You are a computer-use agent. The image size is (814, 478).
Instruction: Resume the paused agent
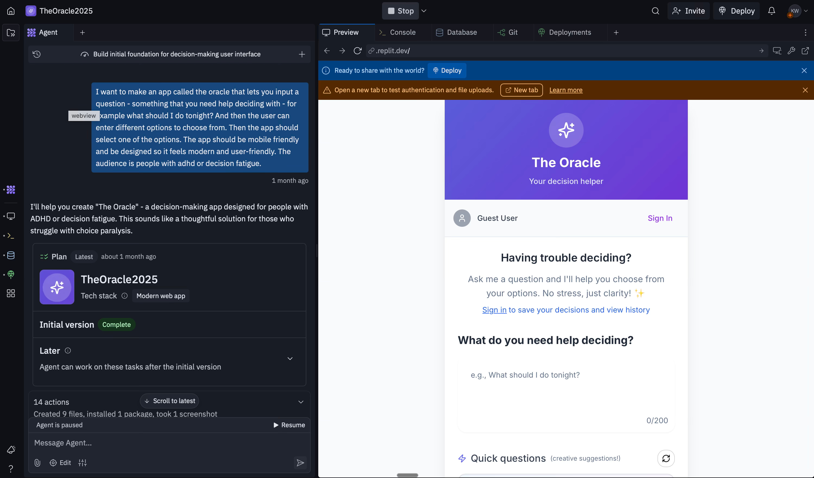pyautogui.click(x=289, y=425)
